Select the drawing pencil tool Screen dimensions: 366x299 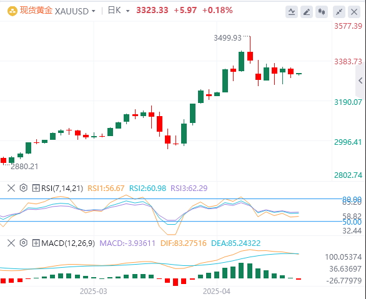pyautogui.click(x=307, y=12)
